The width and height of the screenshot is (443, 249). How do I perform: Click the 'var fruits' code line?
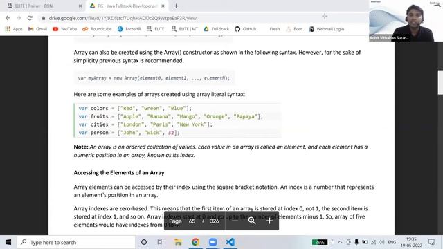point(171,116)
